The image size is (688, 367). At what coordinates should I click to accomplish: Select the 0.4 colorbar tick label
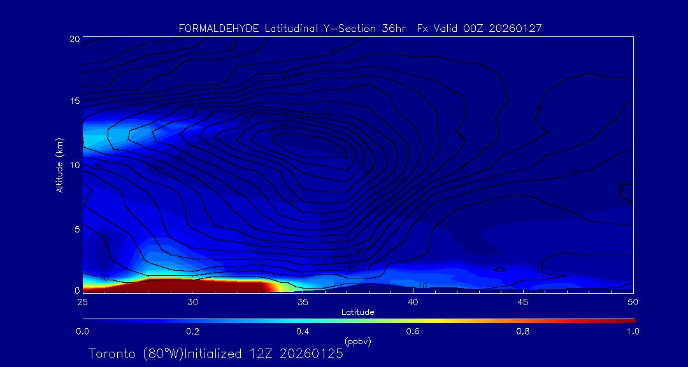pyautogui.click(x=303, y=331)
